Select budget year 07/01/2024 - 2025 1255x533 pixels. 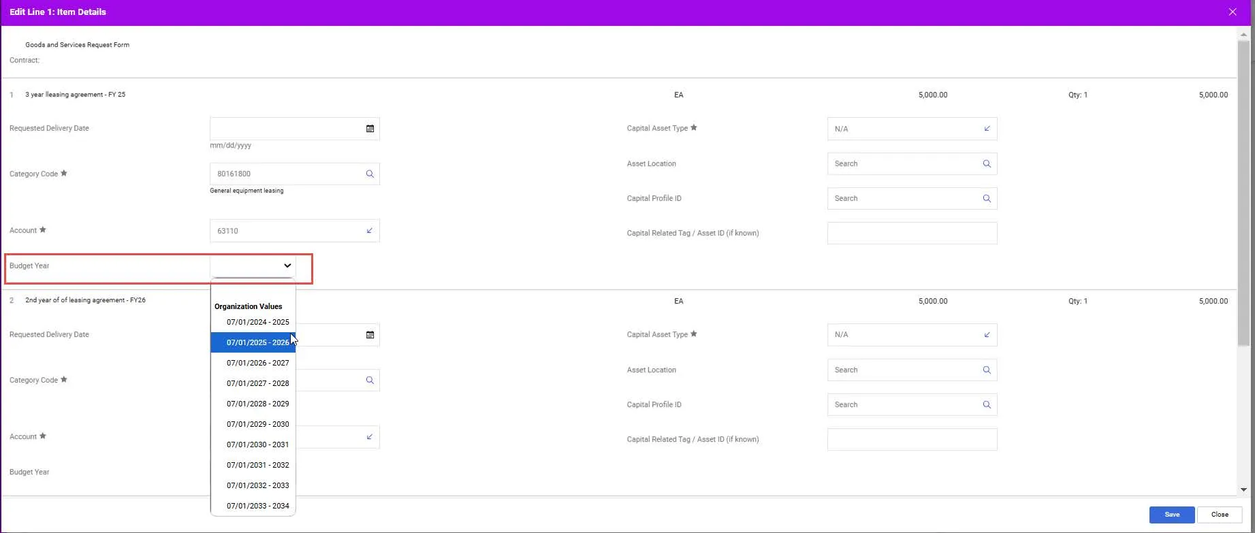(253, 322)
